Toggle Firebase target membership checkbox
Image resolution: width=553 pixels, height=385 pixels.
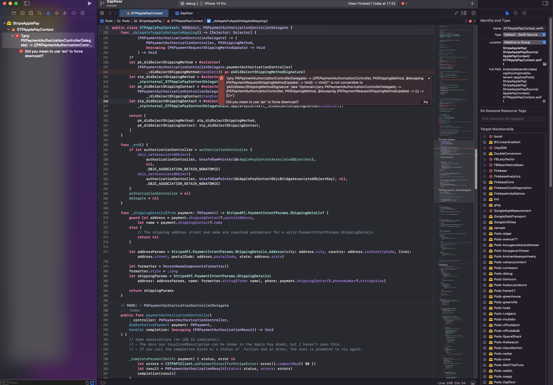(x=484, y=171)
